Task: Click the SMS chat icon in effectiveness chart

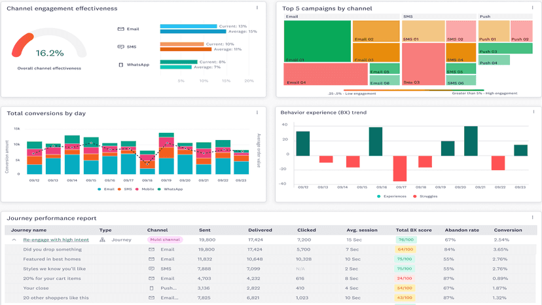Action: [x=120, y=46]
